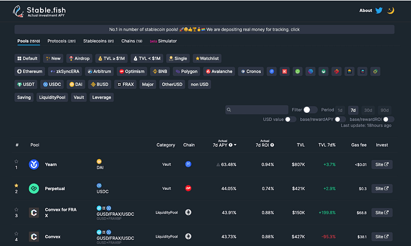Filter by orange-green link chain icon
The height and width of the screenshot is (246, 411).
pyautogui.click(x=376, y=71)
